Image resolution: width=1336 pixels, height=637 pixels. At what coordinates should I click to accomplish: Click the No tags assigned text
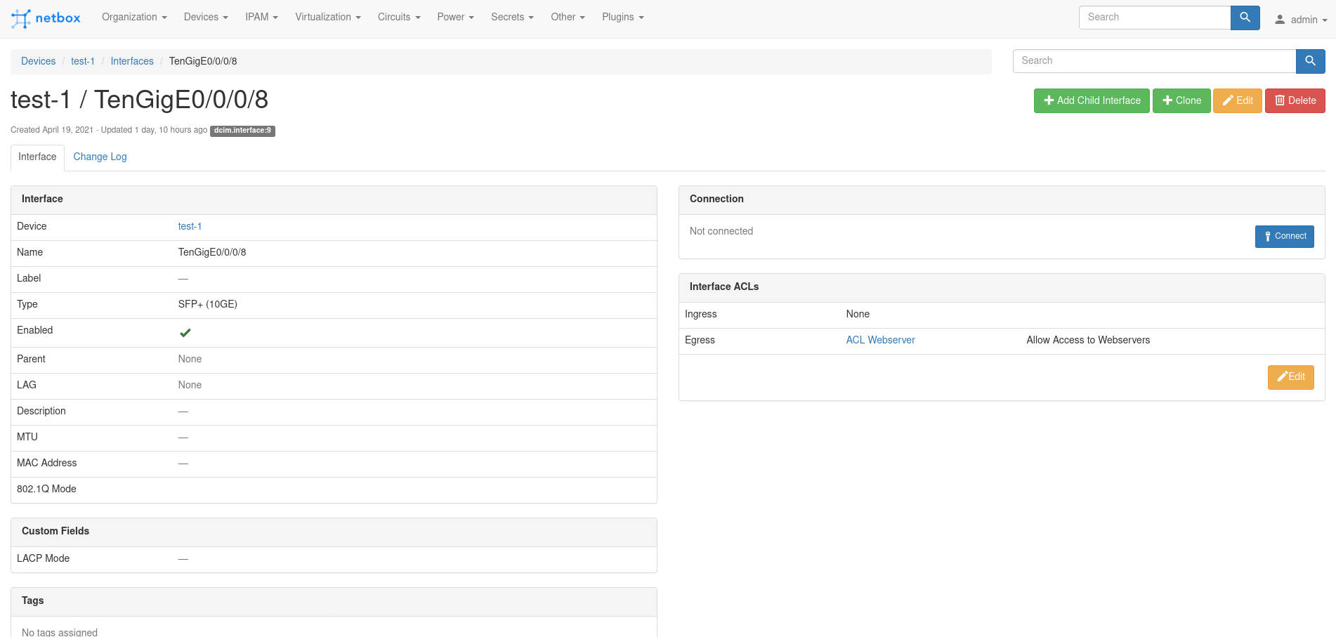coord(60,632)
